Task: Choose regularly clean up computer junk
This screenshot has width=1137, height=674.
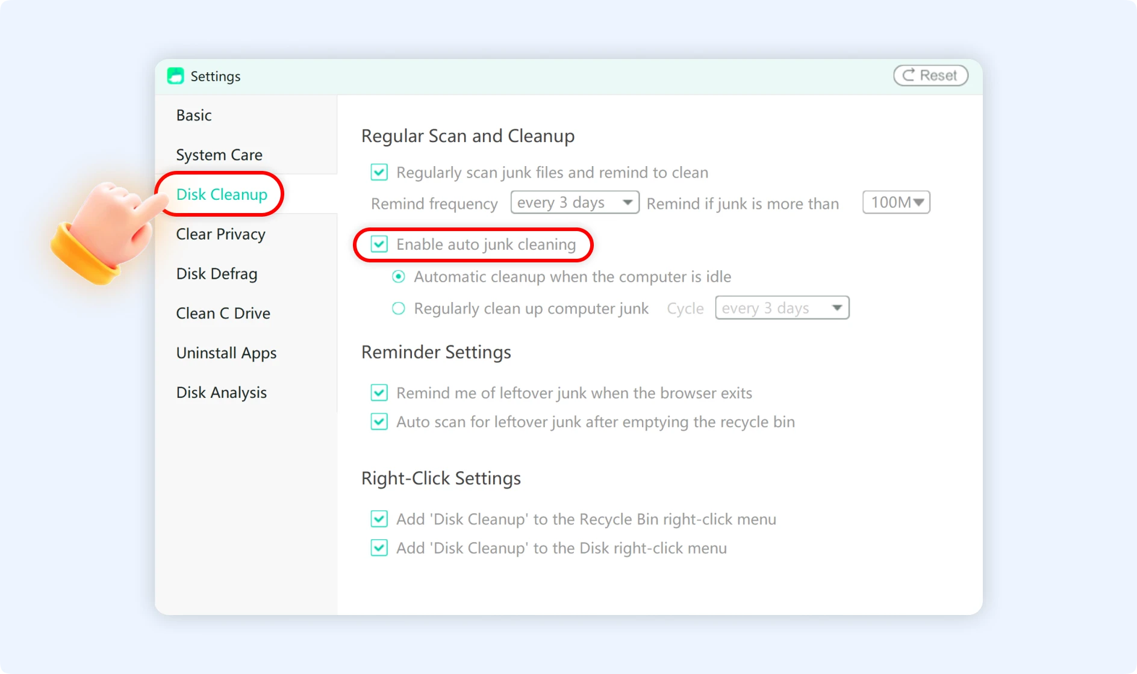Action: (x=398, y=308)
